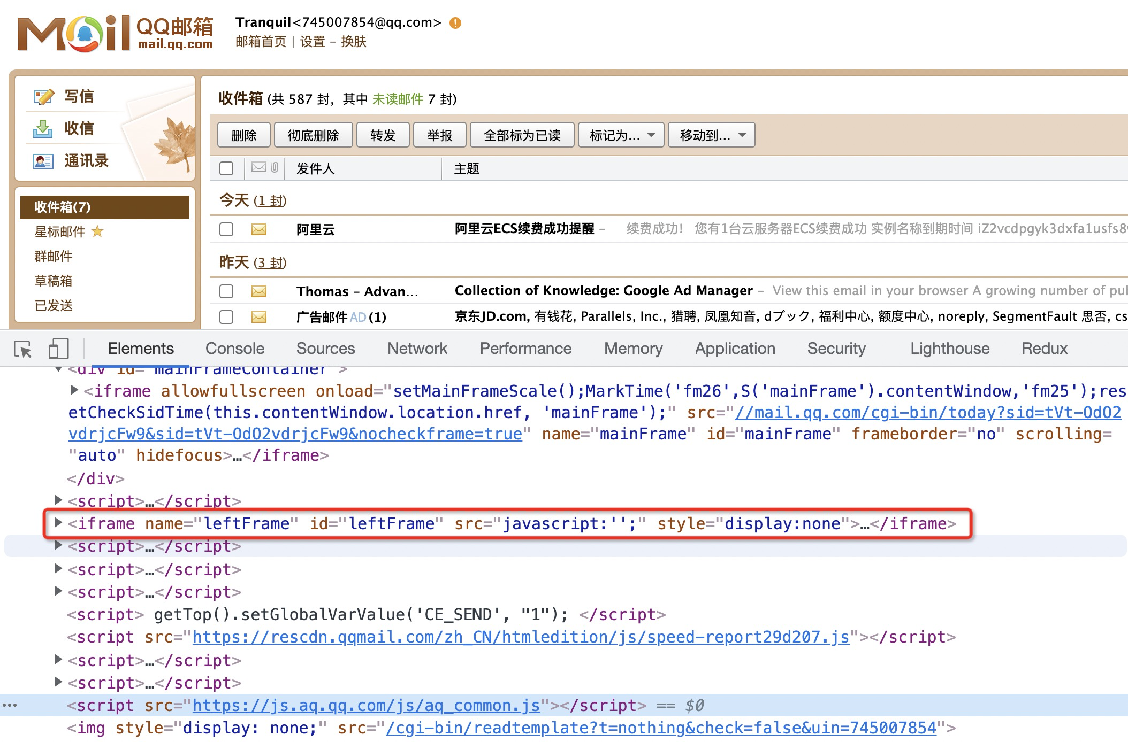
Task: Toggle the select-all mail checkbox
Action: [x=226, y=168]
